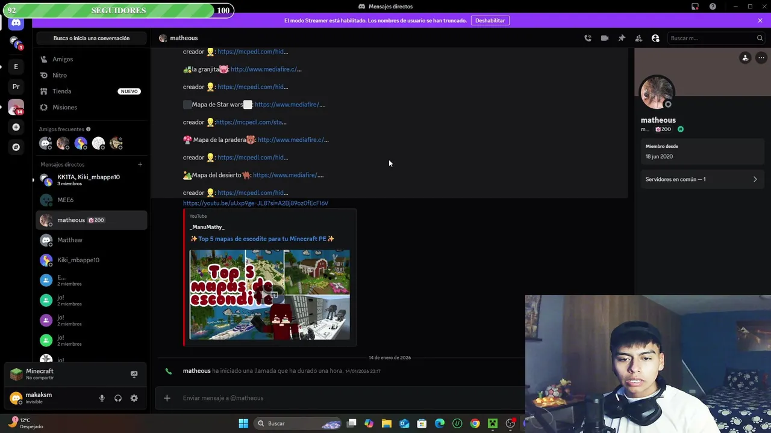Viewport: 771px width, 433px height.
Task: Open Kiki_mbappe10 direct message
Action: [92, 260]
